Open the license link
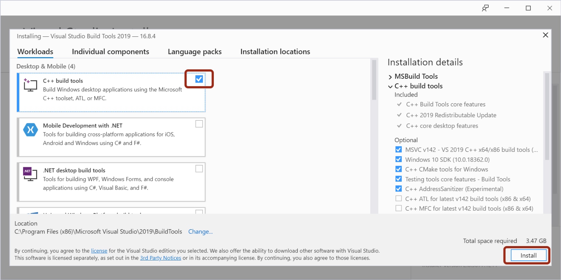Viewport: 561px width, 280px height. tap(99, 251)
